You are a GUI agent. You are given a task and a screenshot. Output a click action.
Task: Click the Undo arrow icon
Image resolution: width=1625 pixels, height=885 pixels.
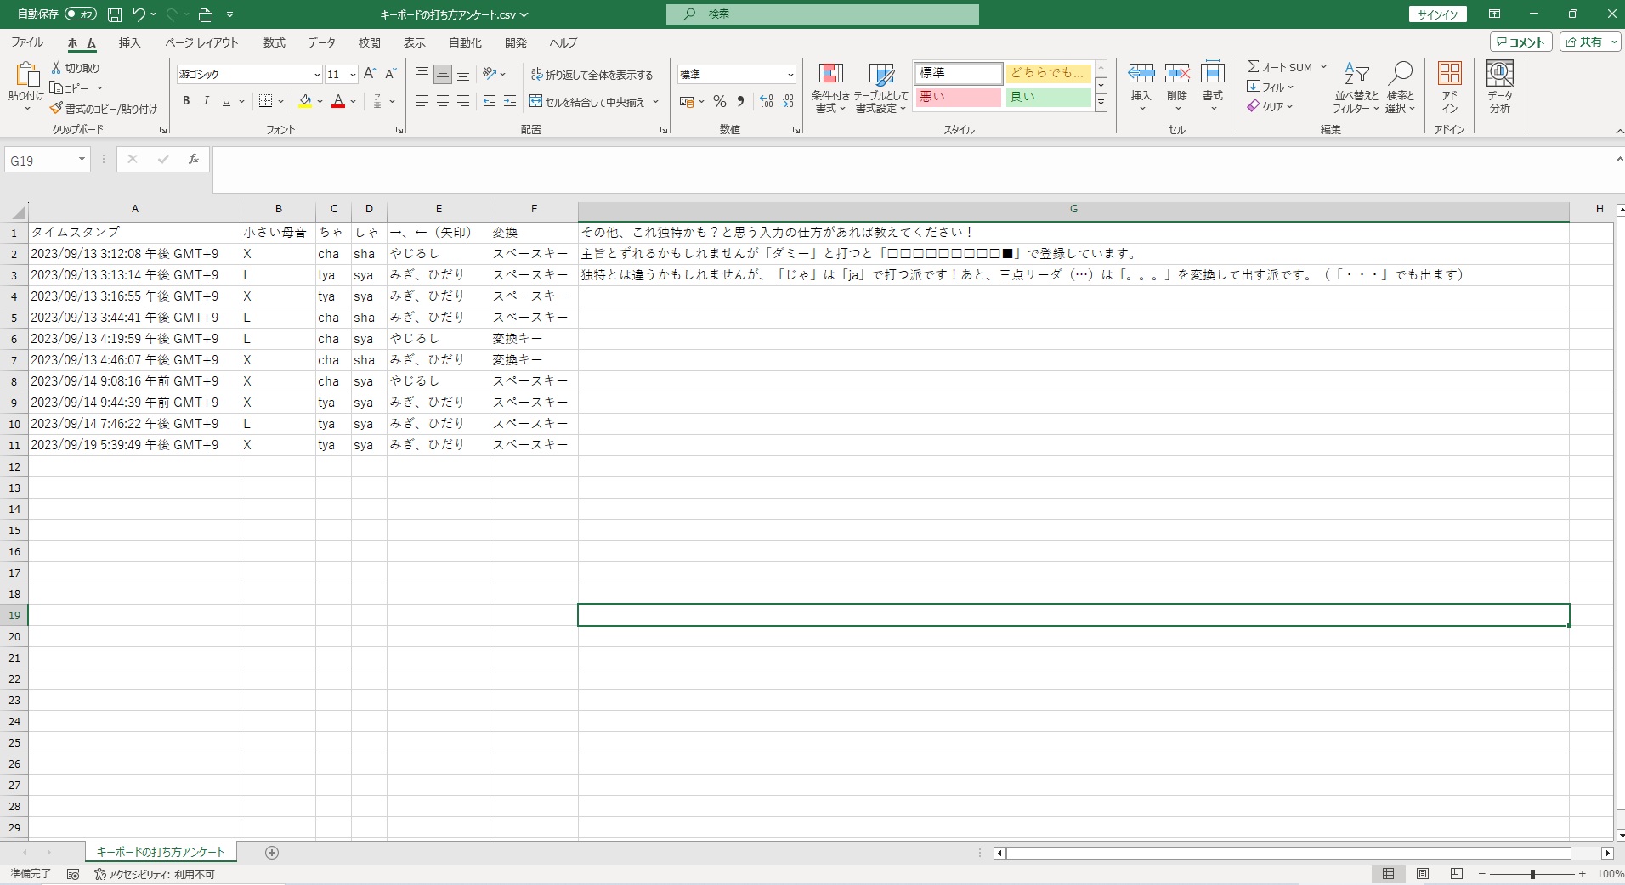tap(139, 14)
